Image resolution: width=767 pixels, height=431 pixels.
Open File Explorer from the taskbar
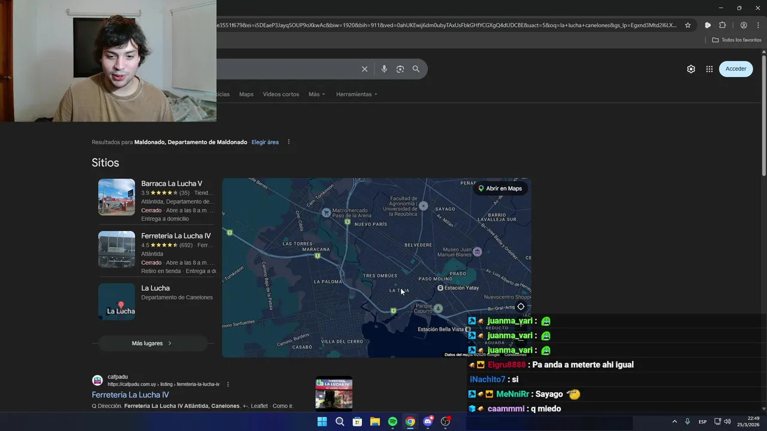375,421
